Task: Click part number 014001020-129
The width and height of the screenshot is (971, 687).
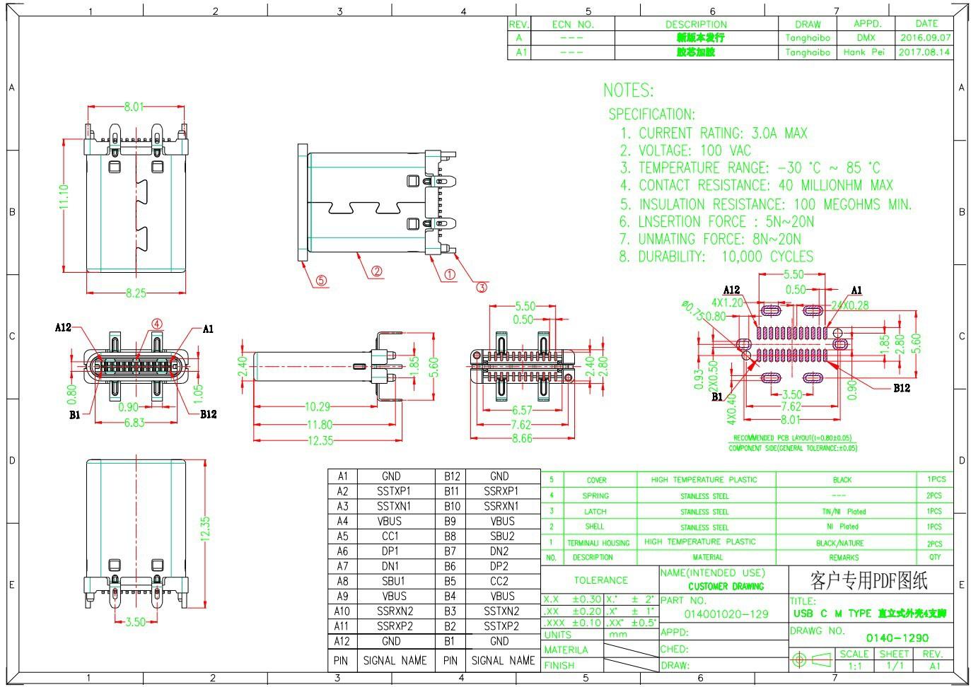Action: click(726, 614)
